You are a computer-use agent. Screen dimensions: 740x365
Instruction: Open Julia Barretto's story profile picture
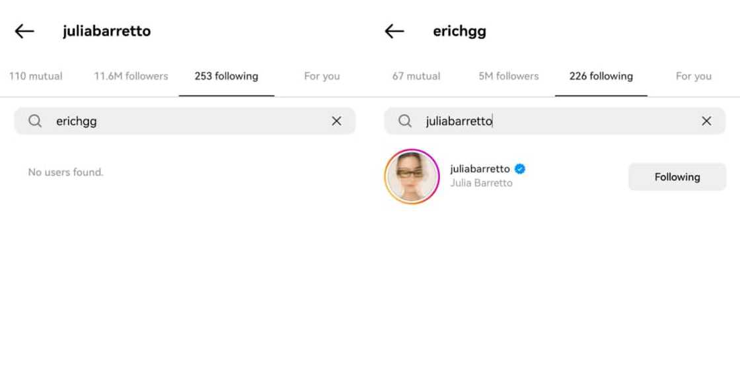click(412, 177)
